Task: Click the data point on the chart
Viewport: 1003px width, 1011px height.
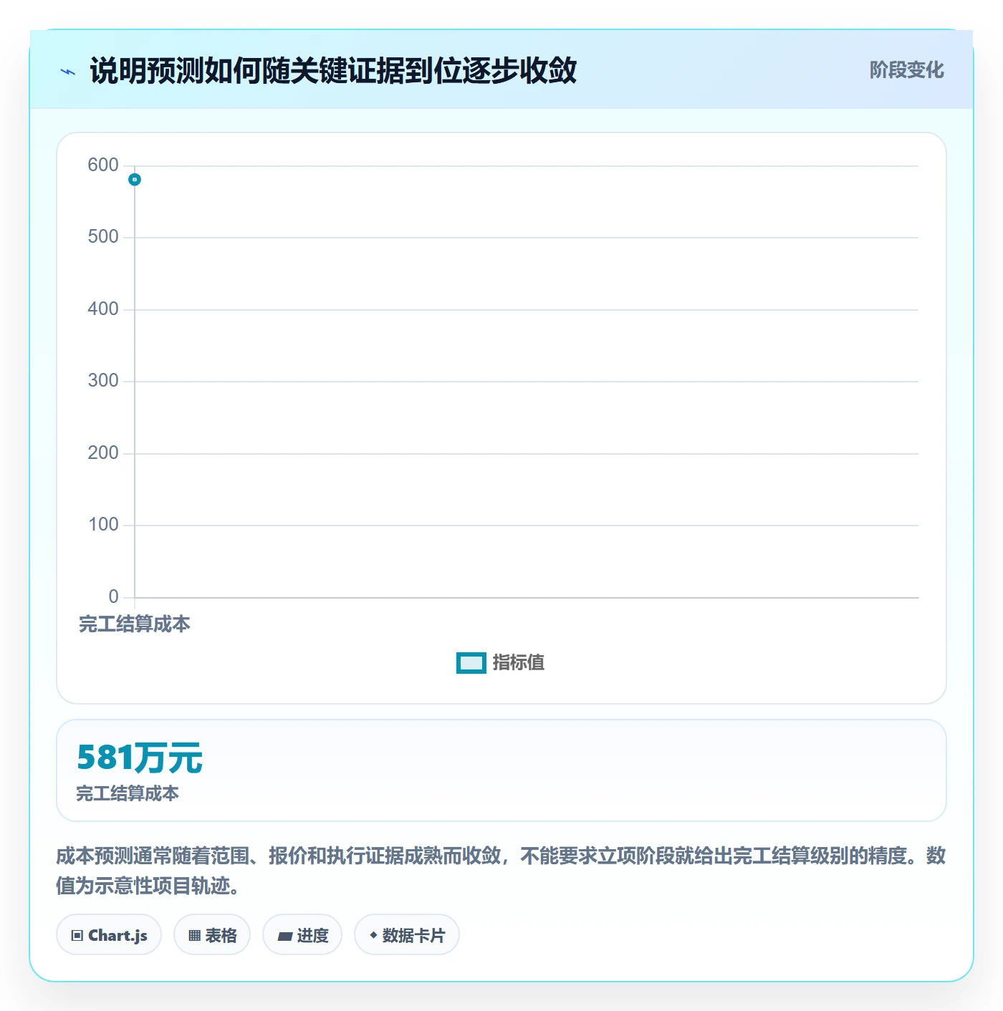Action: click(135, 180)
